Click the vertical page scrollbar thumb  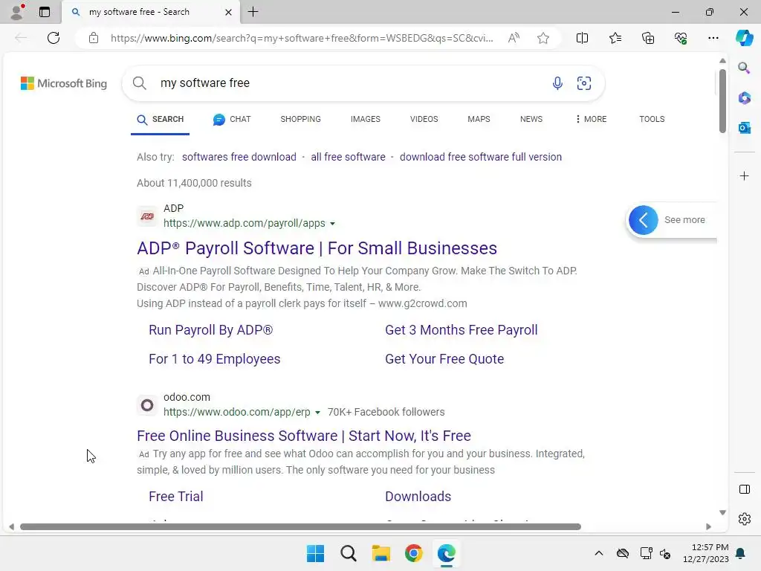click(x=722, y=101)
